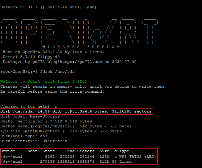
Task: Click the 'Command (m for help): p' line
Action: (x=29, y=106)
